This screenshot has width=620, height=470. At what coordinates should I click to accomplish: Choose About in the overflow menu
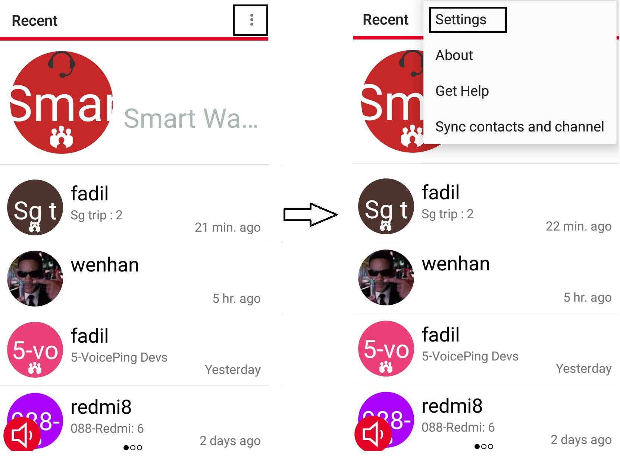454,55
